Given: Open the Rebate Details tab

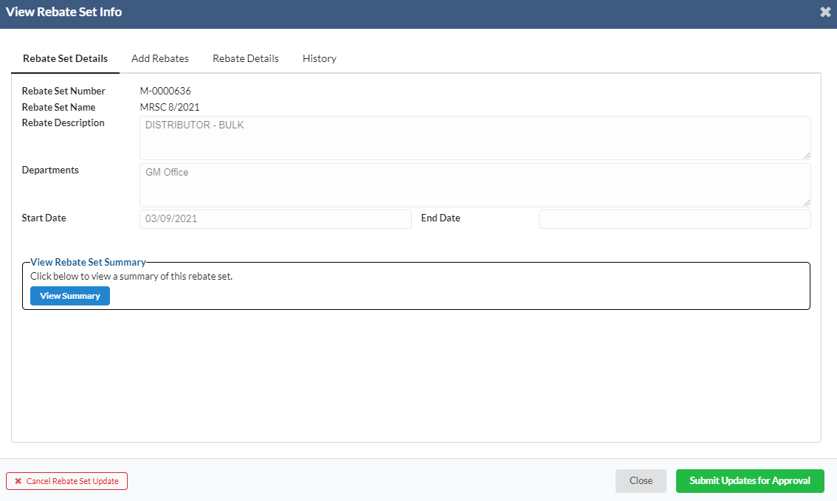Looking at the screenshot, I should coord(246,59).
